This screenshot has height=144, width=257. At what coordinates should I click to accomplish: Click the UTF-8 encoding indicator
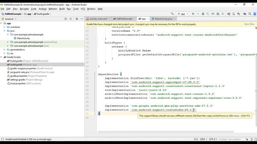pos(213,139)
